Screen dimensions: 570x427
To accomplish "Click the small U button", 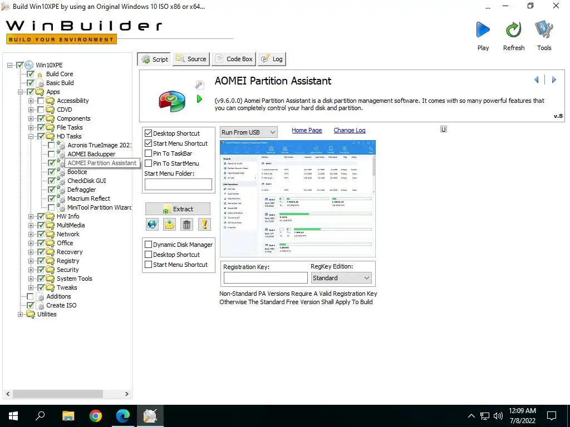I will [444, 129].
